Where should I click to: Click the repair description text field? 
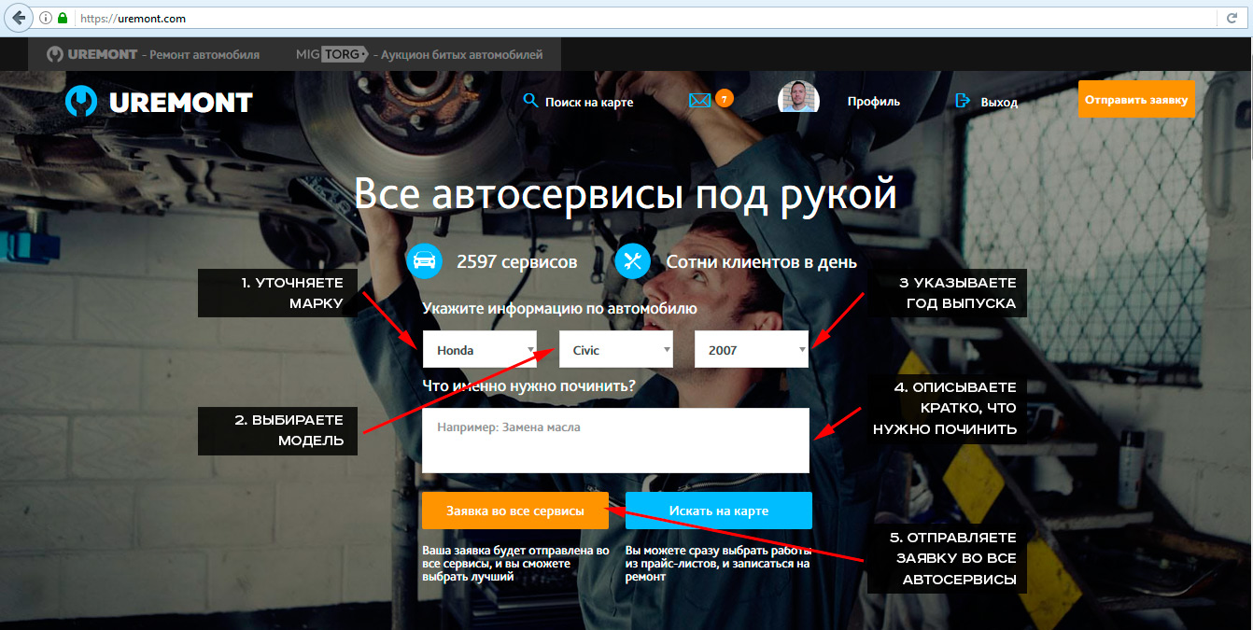point(614,441)
